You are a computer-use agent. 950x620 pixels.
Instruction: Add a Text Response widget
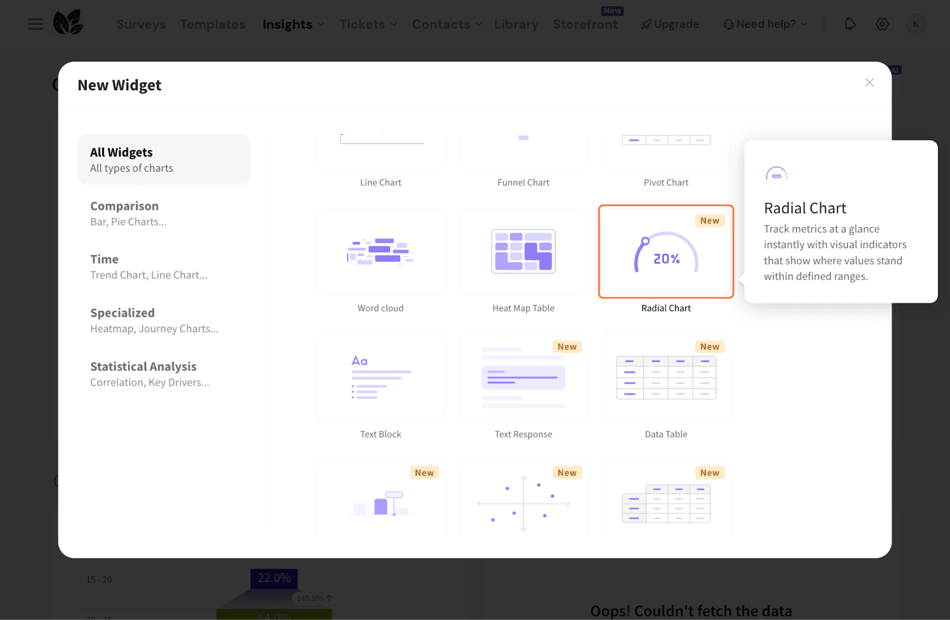point(523,378)
